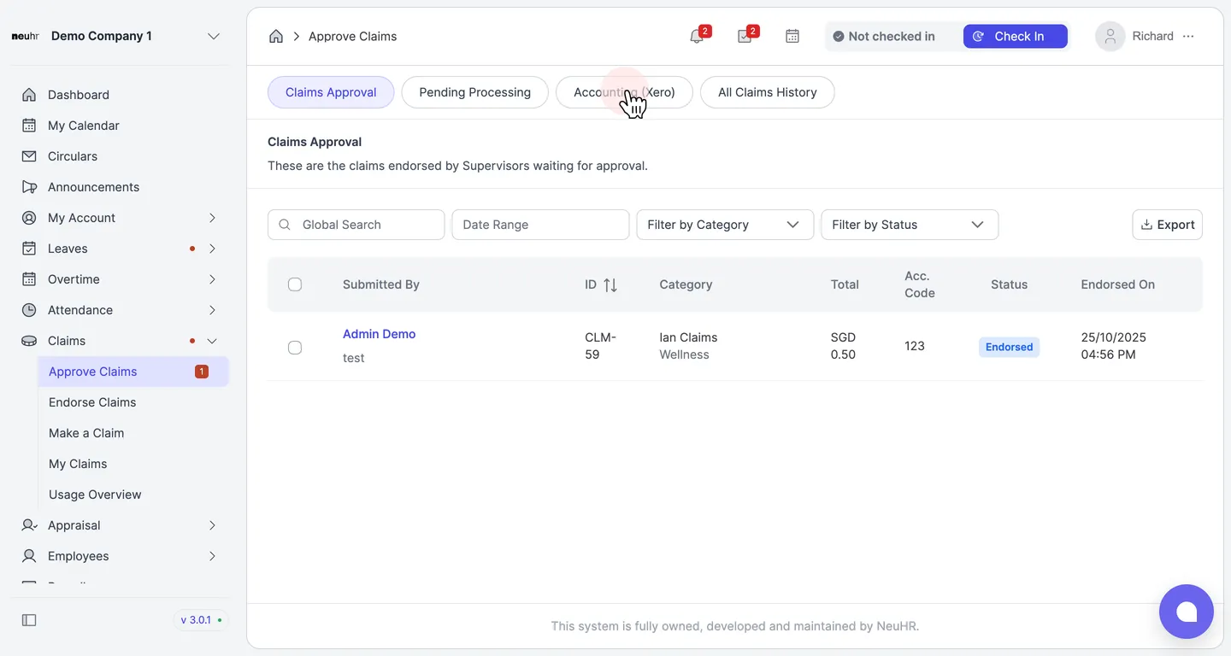This screenshot has width=1231, height=656.
Task: Click the Circulars envelope icon
Action: 29,156
